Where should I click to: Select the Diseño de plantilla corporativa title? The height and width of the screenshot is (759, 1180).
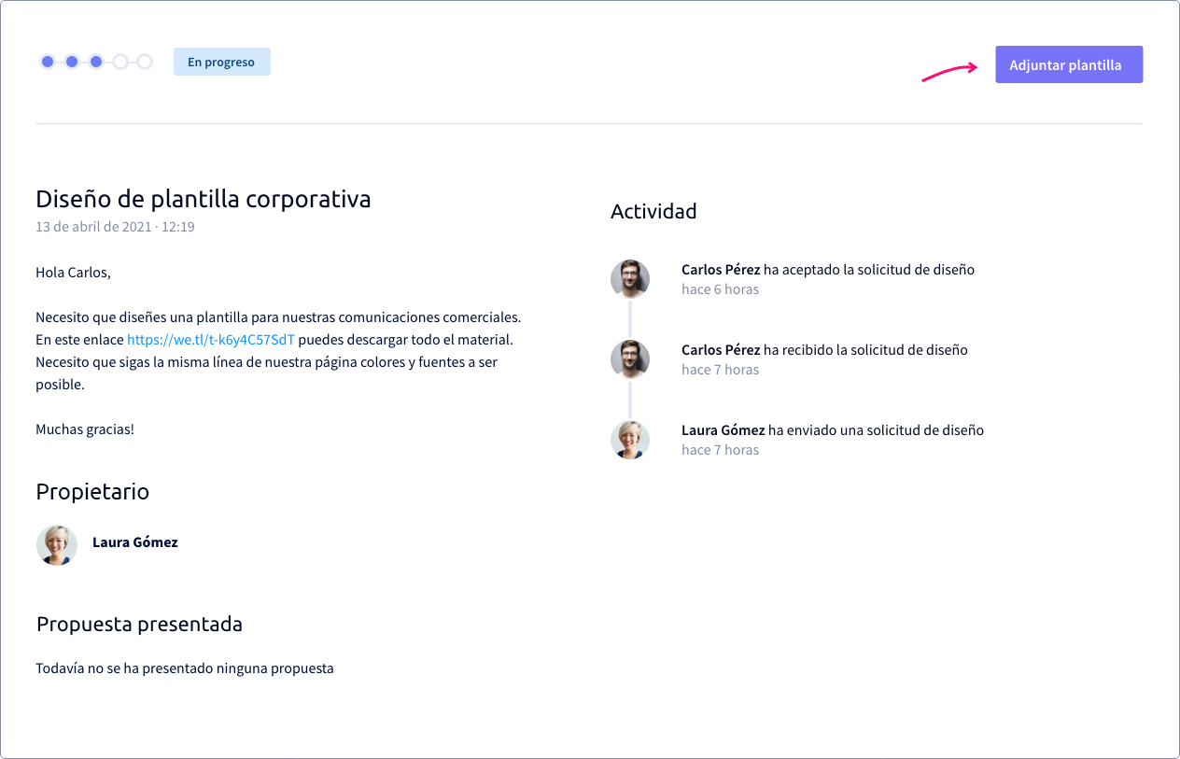[204, 199]
